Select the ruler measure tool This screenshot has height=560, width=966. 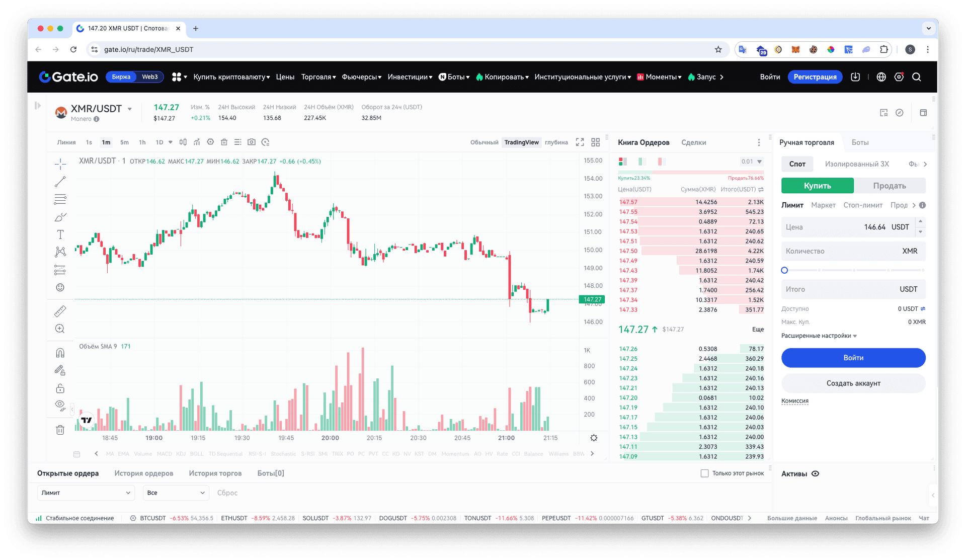[60, 311]
